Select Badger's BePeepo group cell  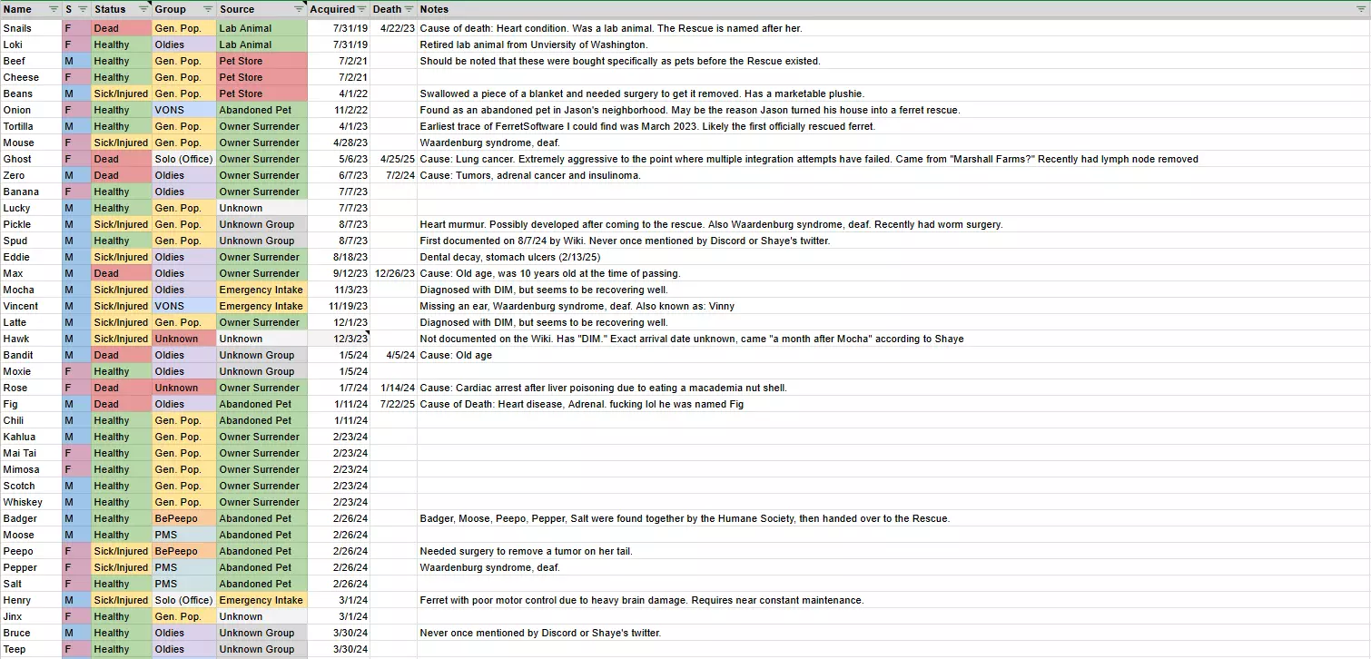(x=183, y=518)
